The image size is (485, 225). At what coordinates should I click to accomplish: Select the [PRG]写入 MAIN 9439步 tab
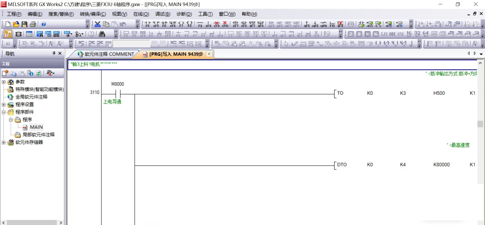click(x=176, y=54)
